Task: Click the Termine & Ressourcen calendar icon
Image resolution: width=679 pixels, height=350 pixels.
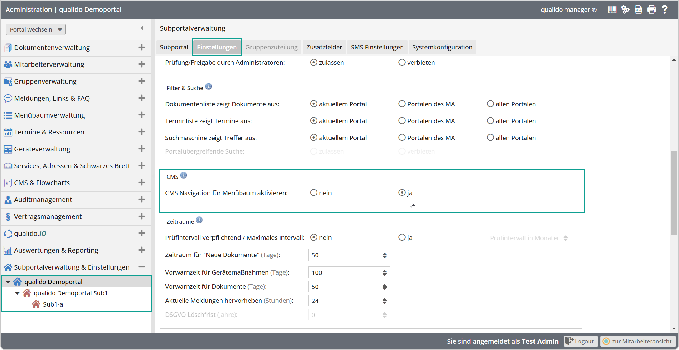Action: [8, 132]
